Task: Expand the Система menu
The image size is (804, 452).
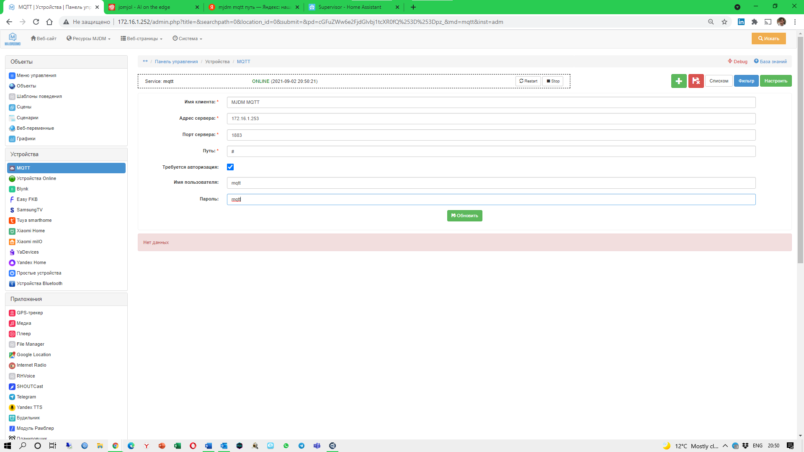Action: [x=187, y=38]
